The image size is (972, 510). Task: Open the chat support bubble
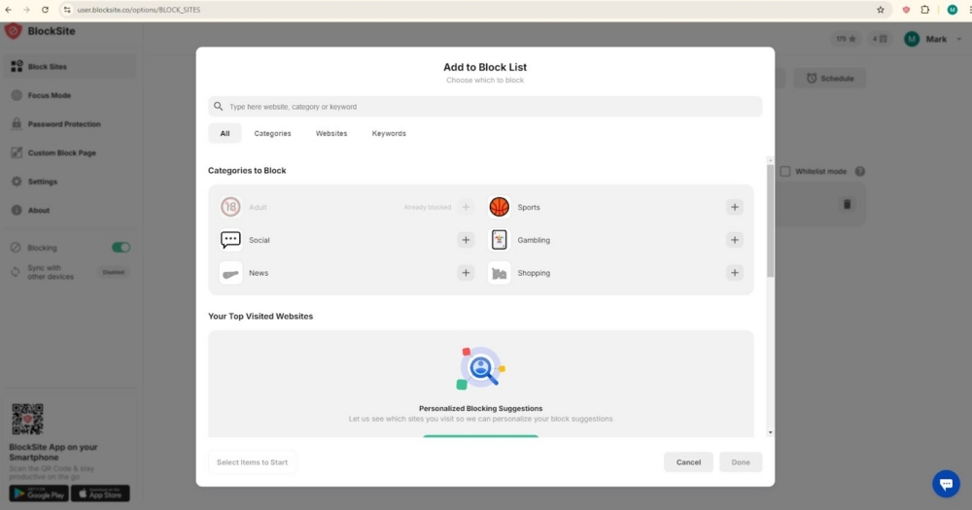[946, 483]
